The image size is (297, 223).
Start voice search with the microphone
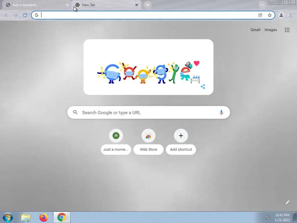click(x=221, y=112)
